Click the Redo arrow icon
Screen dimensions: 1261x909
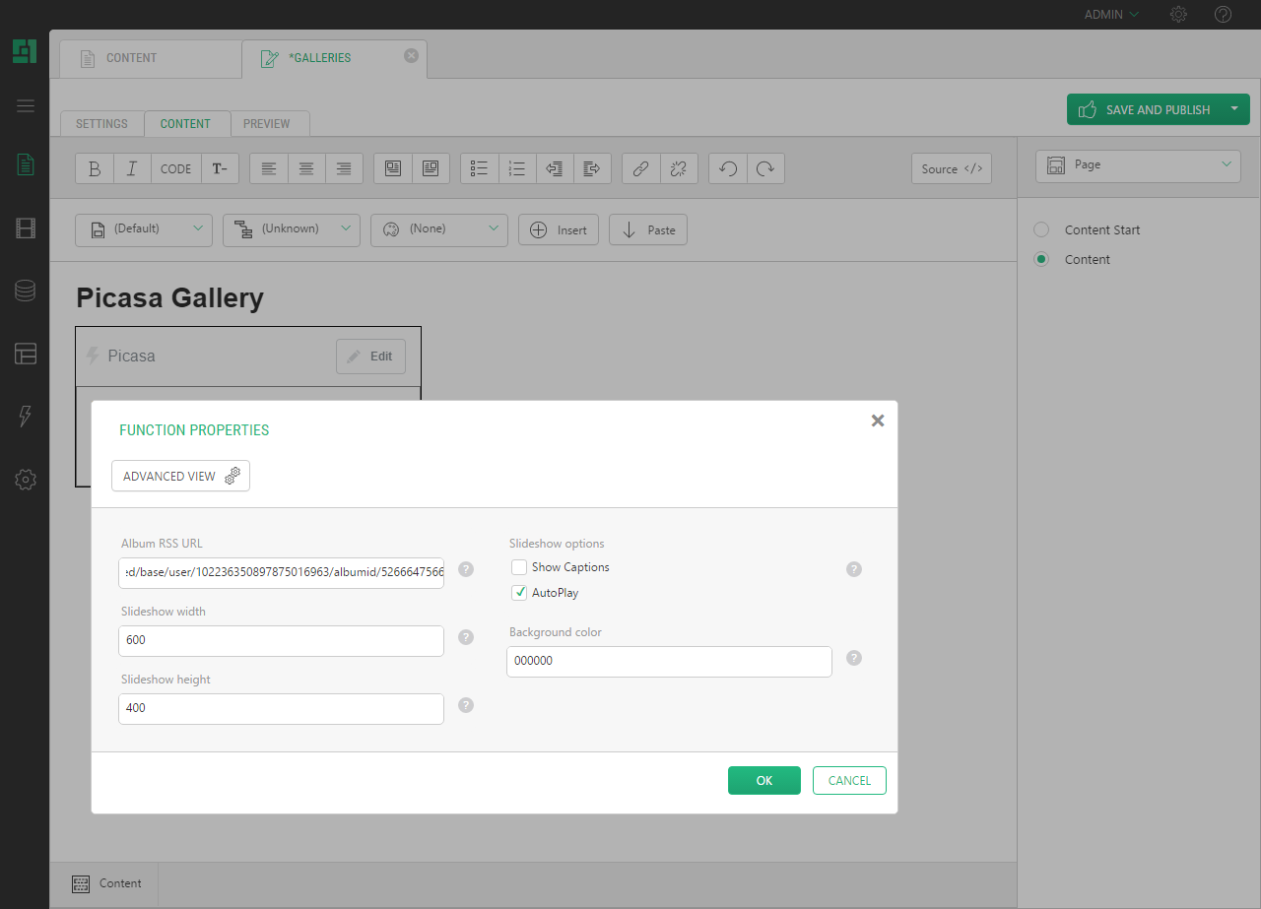click(765, 168)
